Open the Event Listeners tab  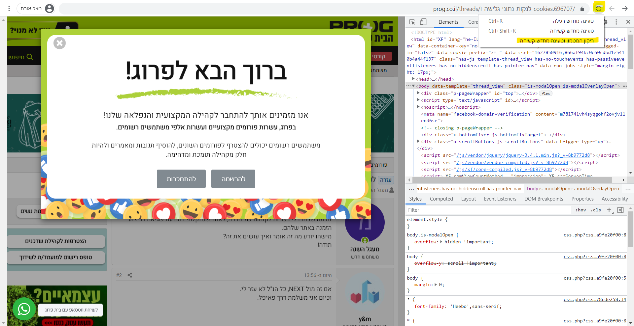coord(500,199)
